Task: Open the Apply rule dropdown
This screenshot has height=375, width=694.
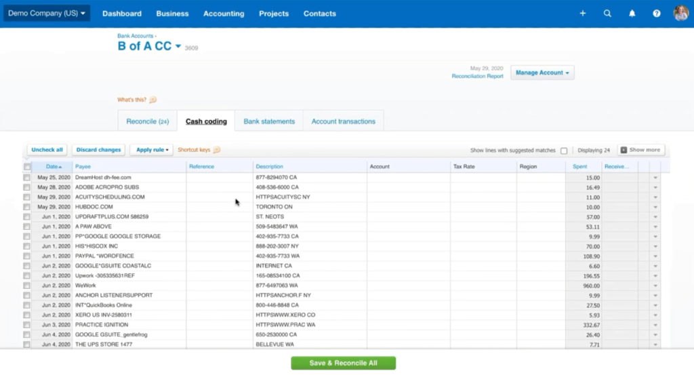Action: tap(152, 150)
